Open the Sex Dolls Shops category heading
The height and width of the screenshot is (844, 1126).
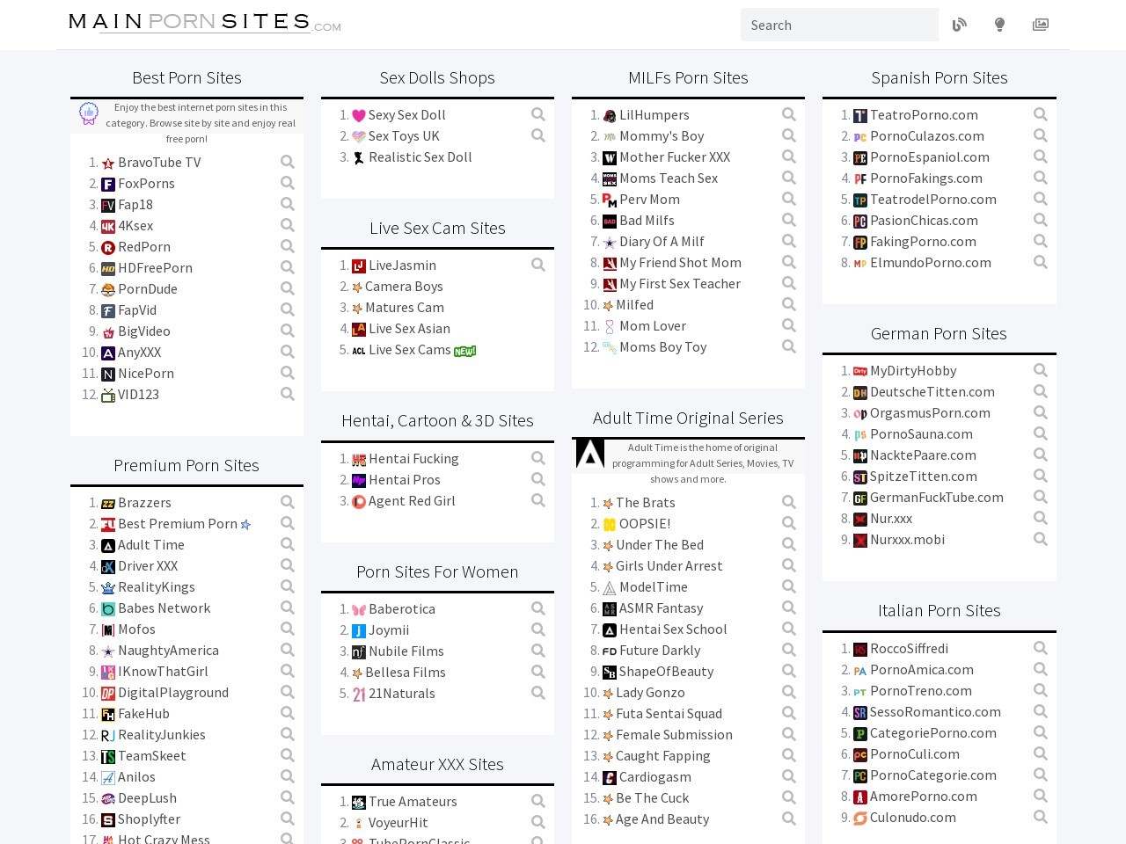pyautogui.click(x=437, y=77)
